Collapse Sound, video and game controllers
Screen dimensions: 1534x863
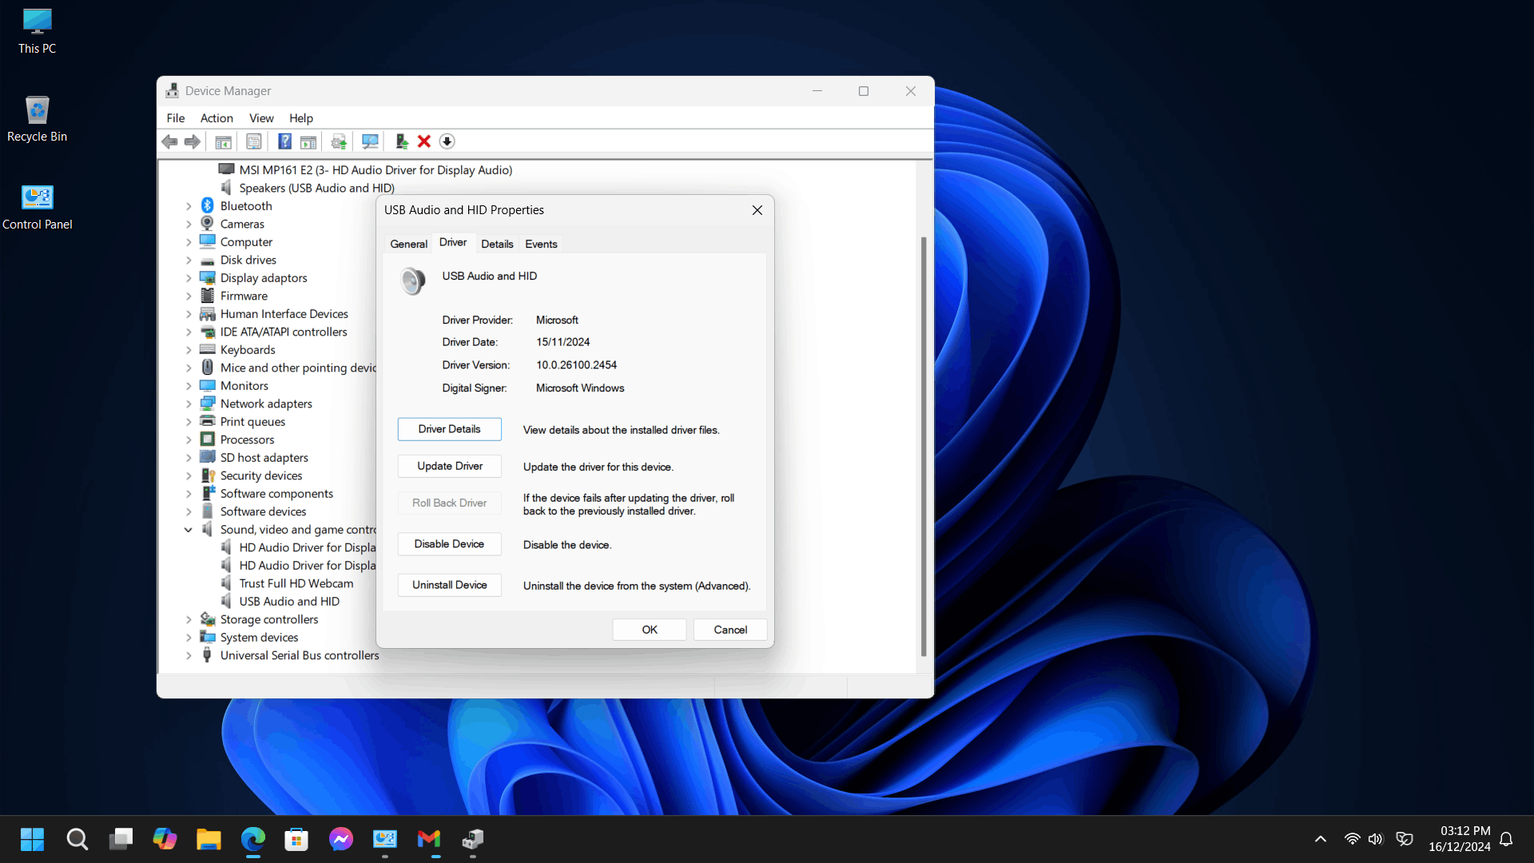tap(189, 530)
